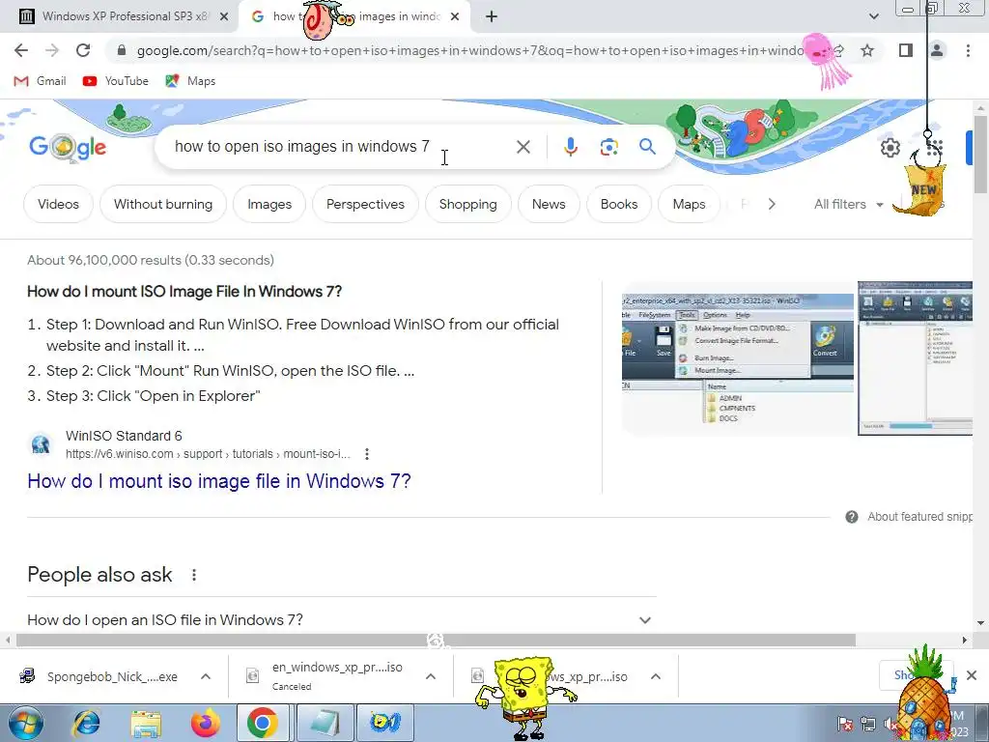Launch Internet Explorer from taskbar

(85, 723)
